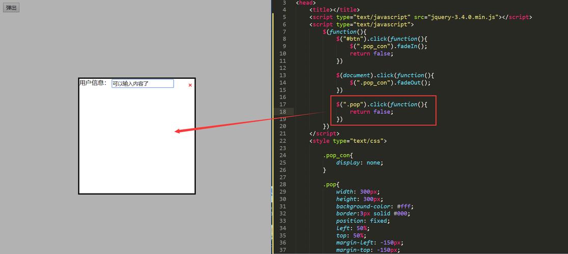The height and width of the screenshot is (254, 568).
Task: Click the background-color: #fff; declaration
Action: (374, 206)
